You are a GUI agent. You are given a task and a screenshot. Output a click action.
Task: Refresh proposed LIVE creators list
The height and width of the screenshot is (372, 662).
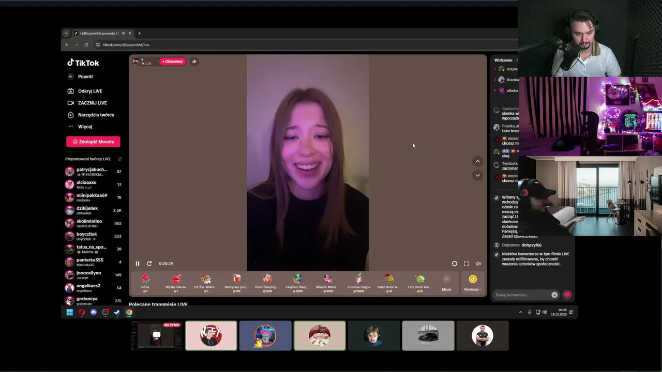120,159
